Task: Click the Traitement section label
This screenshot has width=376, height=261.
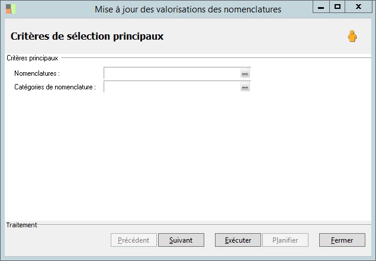Action: [x=22, y=225]
